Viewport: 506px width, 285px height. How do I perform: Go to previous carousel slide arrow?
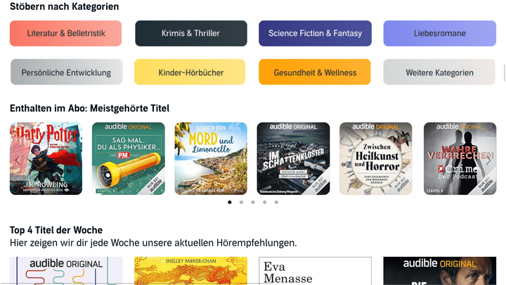pos(18,160)
